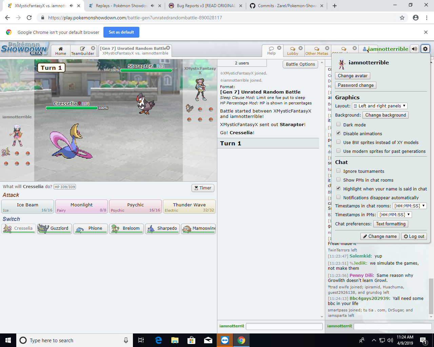Viewport: 434px width, 347px height.
Task: Click Change avatar button
Action: tap(353, 76)
